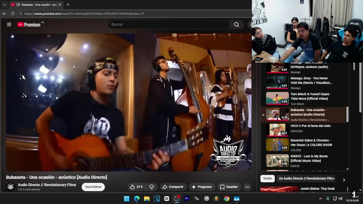Open site info icon in address bar
The width and height of the screenshot is (363, 204).
point(21,14)
